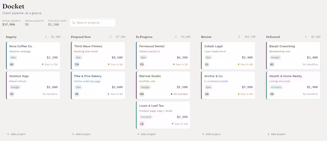The image size is (327, 141).
Task: Click the E-commerce build subtitle
Action: pyautogui.click(x=216, y=81)
